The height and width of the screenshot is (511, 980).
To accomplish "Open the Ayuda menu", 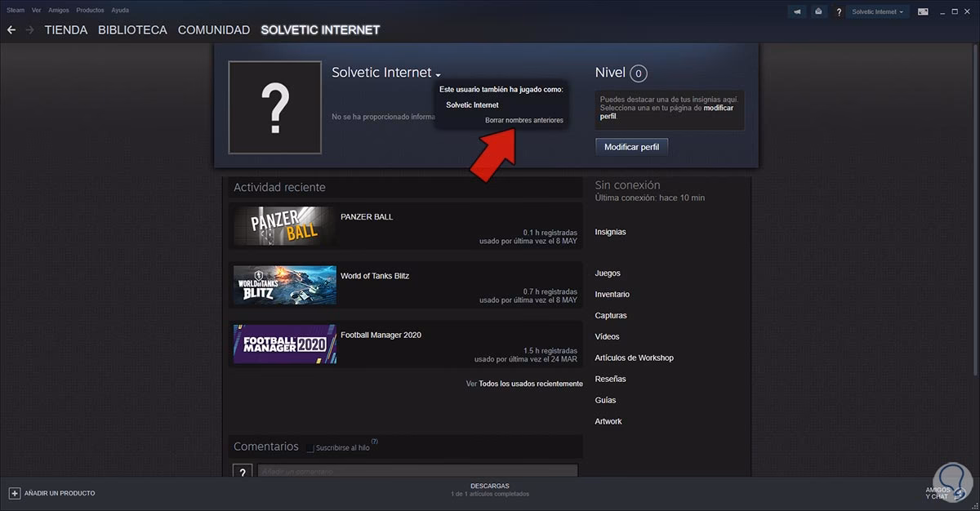I will pos(120,10).
